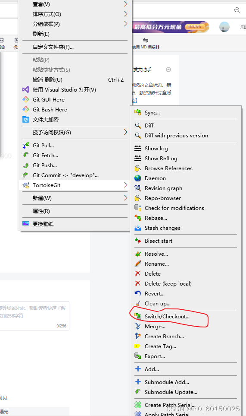This screenshot has height=416, width=246.
Task: Click the Create Tag yellow icon
Action: [137, 346]
